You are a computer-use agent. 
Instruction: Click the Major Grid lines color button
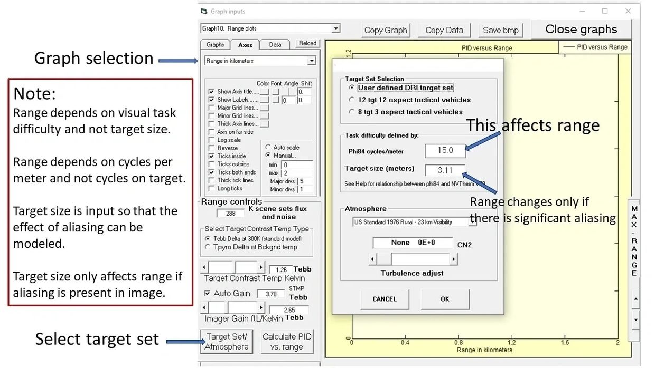tap(265, 108)
